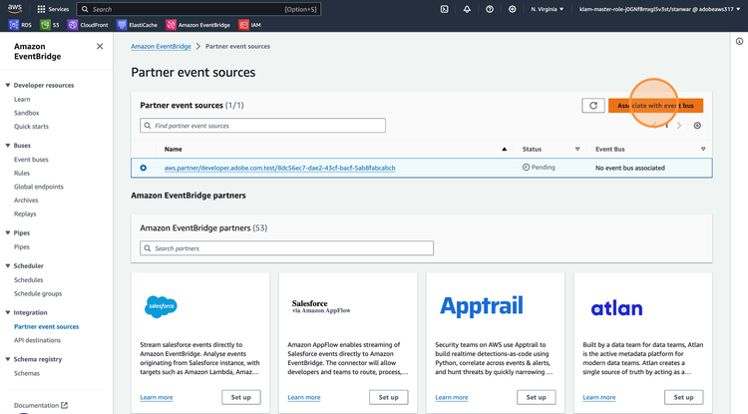Open the Services grid menu

click(x=52, y=9)
